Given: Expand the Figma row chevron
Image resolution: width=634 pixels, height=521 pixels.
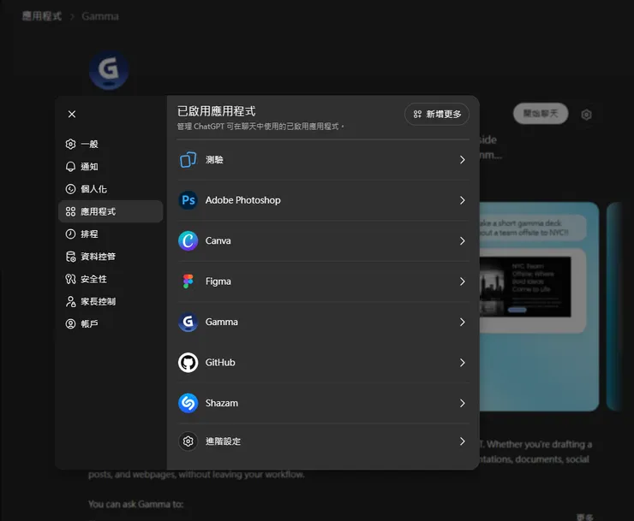Looking at the screenshot, I should (462, 281).
